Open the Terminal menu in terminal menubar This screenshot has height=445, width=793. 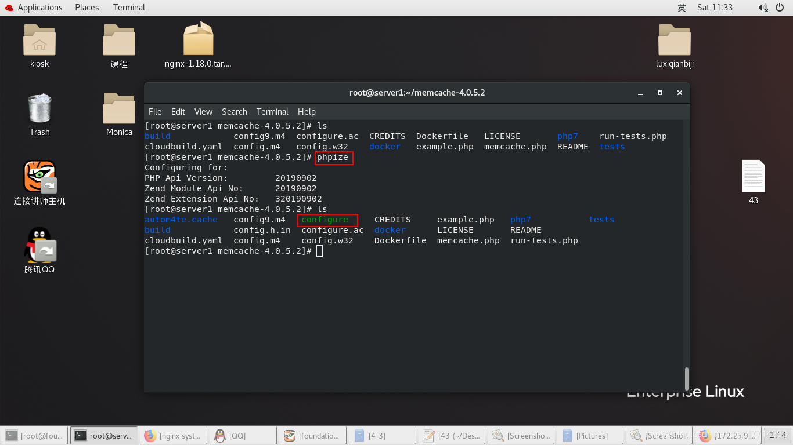tap(272, 112)
